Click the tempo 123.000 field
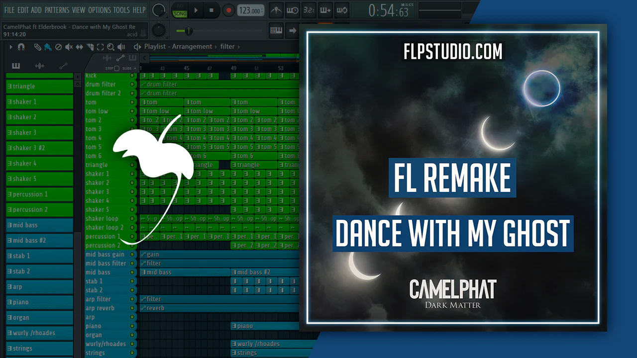 tap(250, 10)
